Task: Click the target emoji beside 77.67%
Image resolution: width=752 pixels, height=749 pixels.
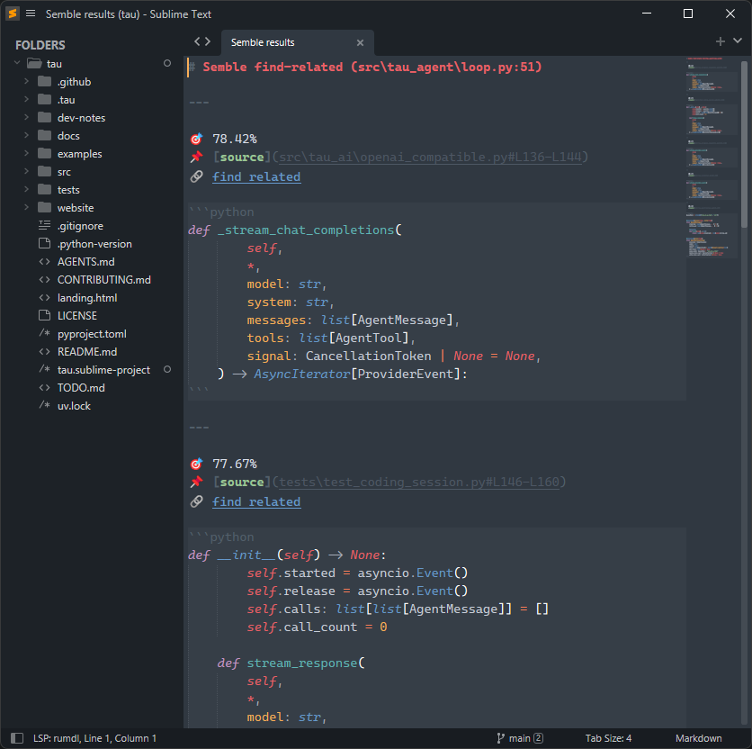Action: (197, 464)
